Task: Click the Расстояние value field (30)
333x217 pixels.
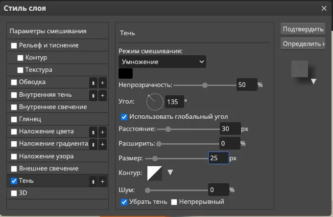Action: [230, 129]
